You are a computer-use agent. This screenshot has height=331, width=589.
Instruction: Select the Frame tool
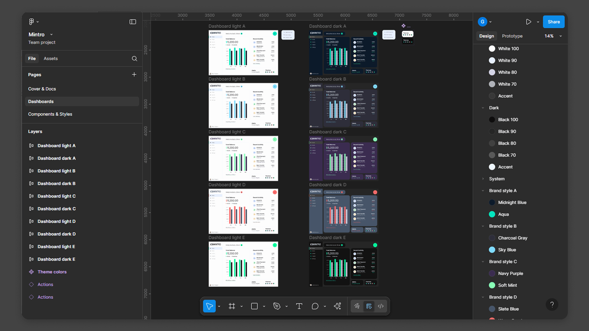point(232,306)
